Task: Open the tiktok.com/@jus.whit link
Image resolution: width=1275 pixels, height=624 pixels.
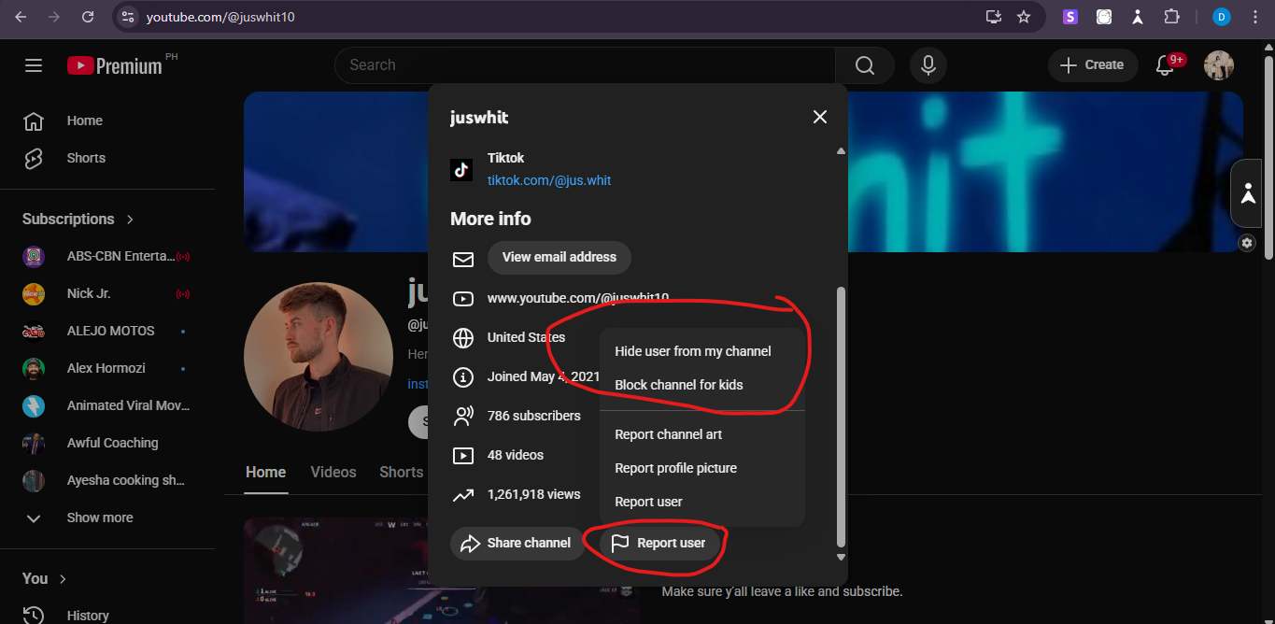Action: pyautogui.click(x=549, y=180)
